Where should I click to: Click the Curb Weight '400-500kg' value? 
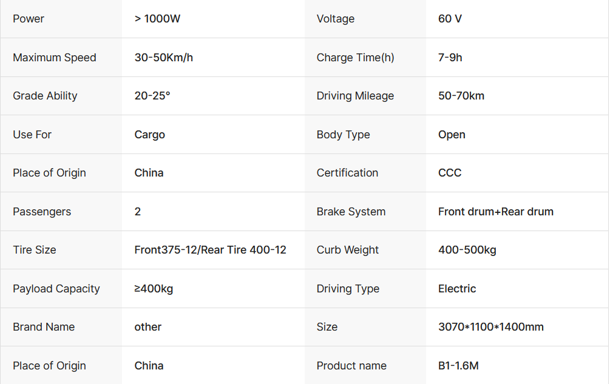tap(467, 250)
